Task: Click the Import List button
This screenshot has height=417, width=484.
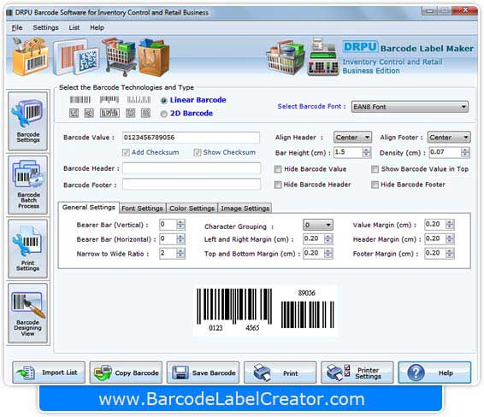Action: point(49,373)
